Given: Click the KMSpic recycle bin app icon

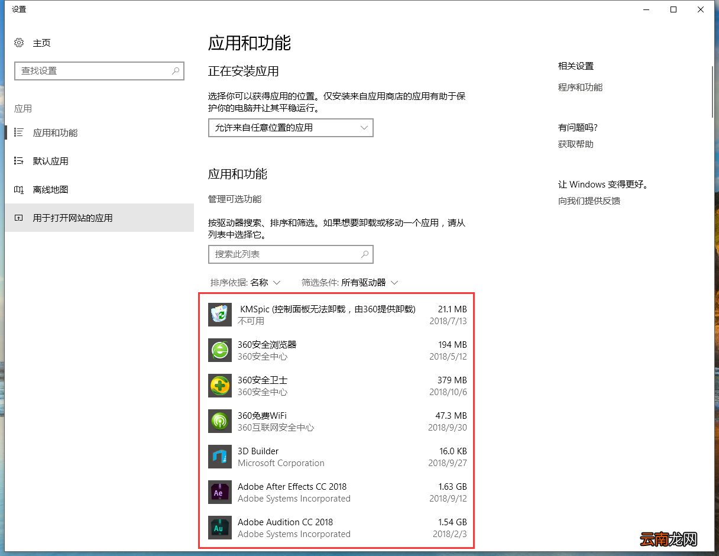Looking at the screenshot, I should (220, 315).
